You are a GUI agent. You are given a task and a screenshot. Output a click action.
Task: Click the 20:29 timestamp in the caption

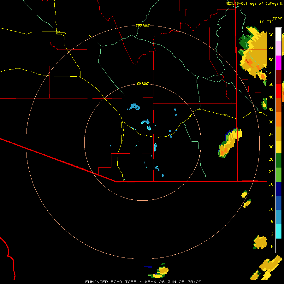point(194,282)
